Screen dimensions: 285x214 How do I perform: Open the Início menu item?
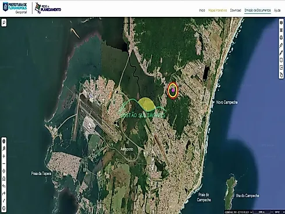pos(202,10)
